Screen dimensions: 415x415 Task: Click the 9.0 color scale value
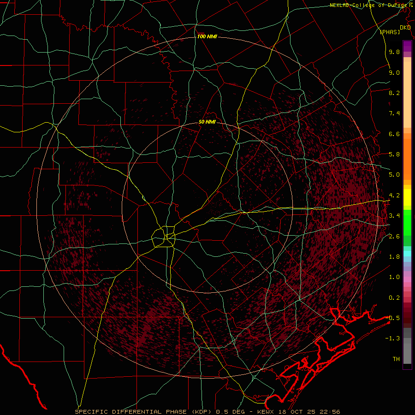pos(394,72)
